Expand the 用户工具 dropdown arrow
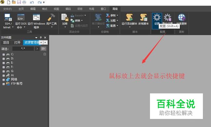The width and height of the screenshot is (211, 127). (52, 27)
